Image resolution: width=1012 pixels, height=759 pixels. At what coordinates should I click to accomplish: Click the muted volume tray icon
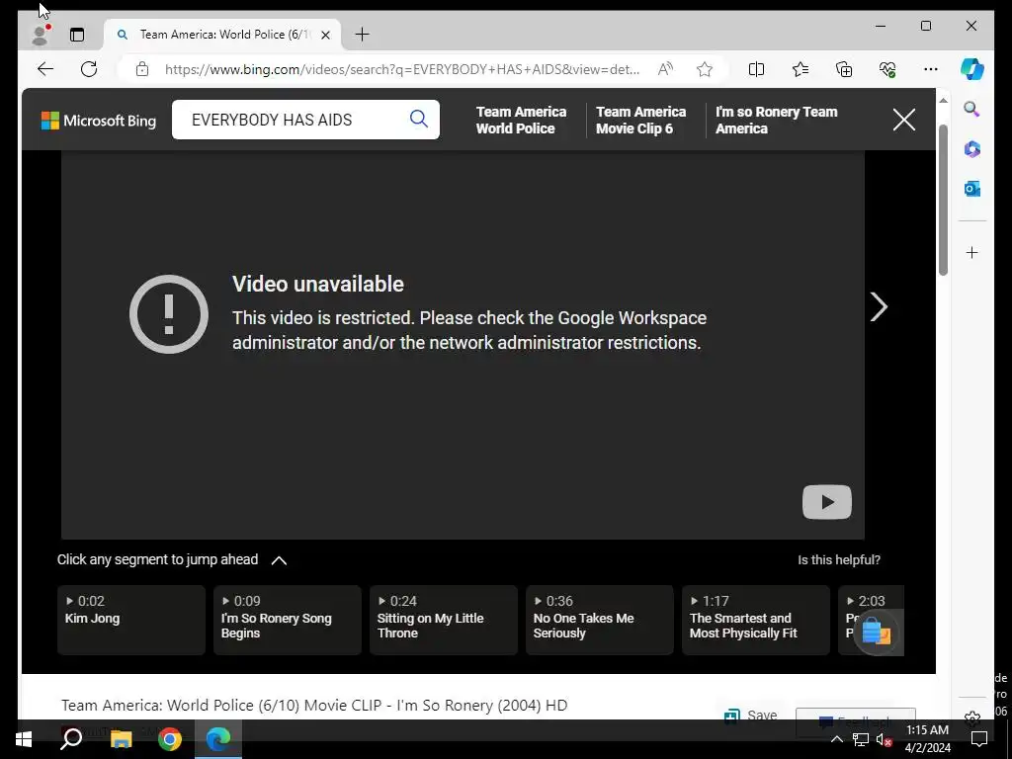click(x=885, y=739)
